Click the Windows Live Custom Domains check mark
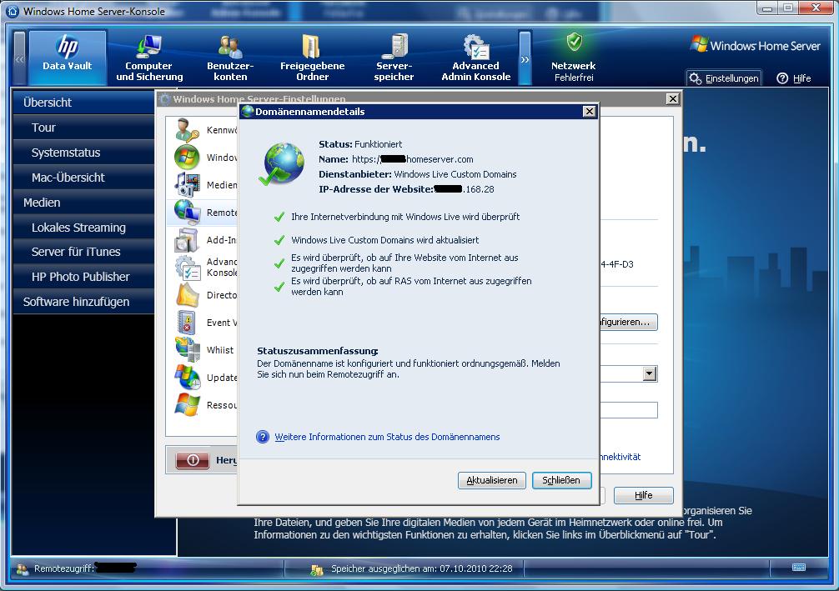 (x=279, y=240)
